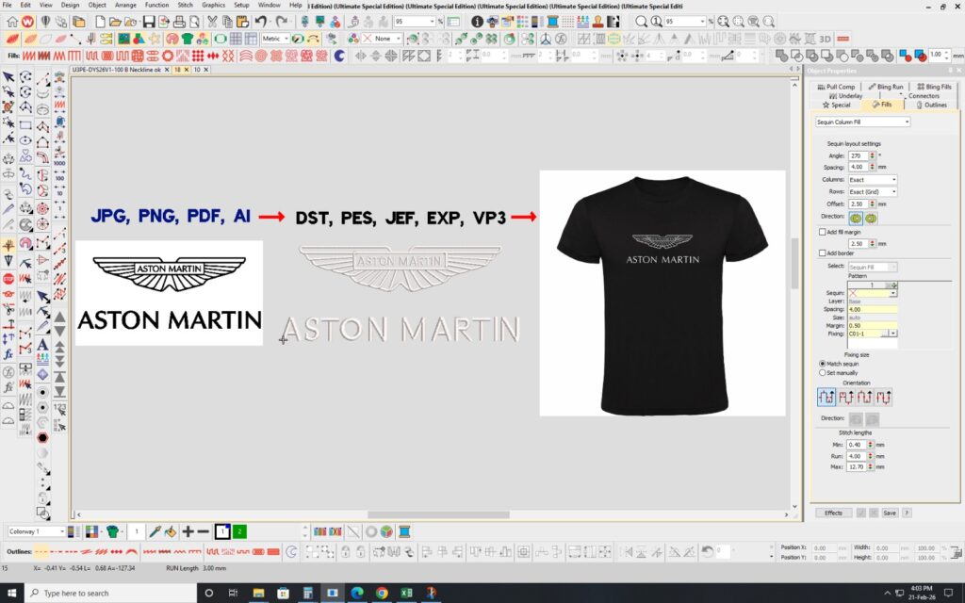Select the Match sequin radio button
This screenshot has width=965, height=603.
[822, 364]
